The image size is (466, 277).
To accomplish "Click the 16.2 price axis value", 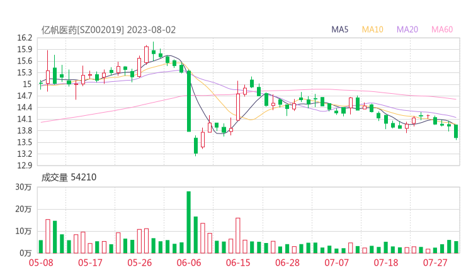I will click(25, 38).
